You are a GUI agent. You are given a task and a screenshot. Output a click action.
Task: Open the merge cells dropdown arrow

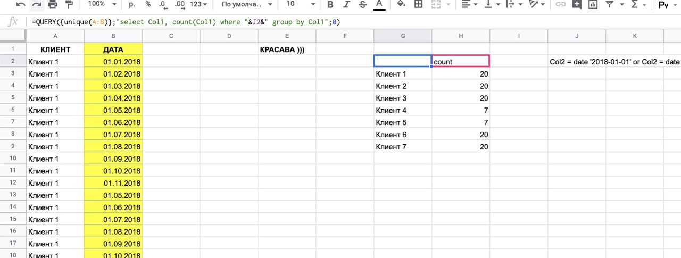447,4
